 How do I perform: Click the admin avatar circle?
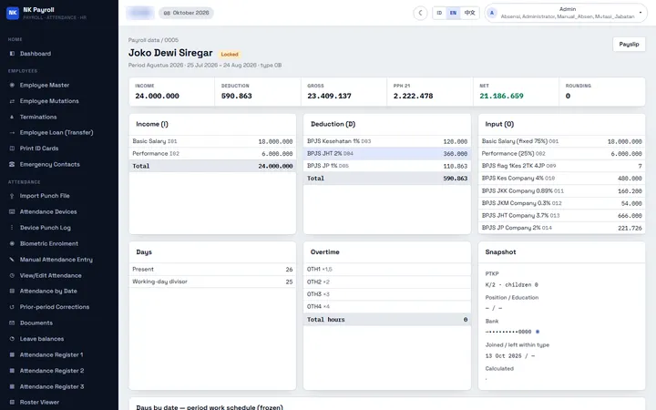pyautogui.click(x=492, y=13)
